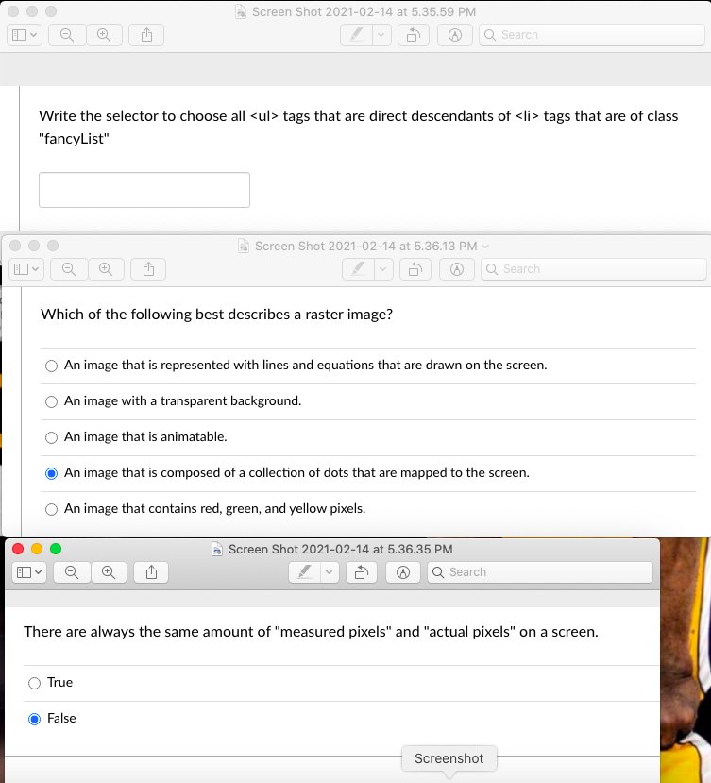Show the Markup toolbar in the 5.36.13 PM window

[x=457, y=269]
